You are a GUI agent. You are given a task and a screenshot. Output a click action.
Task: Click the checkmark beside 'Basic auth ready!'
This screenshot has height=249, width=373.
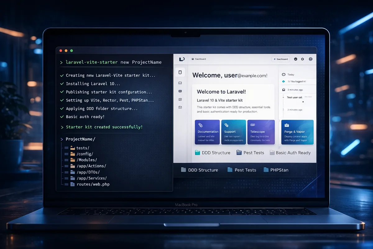62,117
